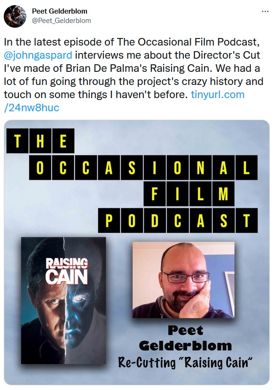Image resolution: width=274 pixels, height=390 pixels.
Task: Open Peet Gelderblom's profile avatar
Action: (x=15, y=16)
